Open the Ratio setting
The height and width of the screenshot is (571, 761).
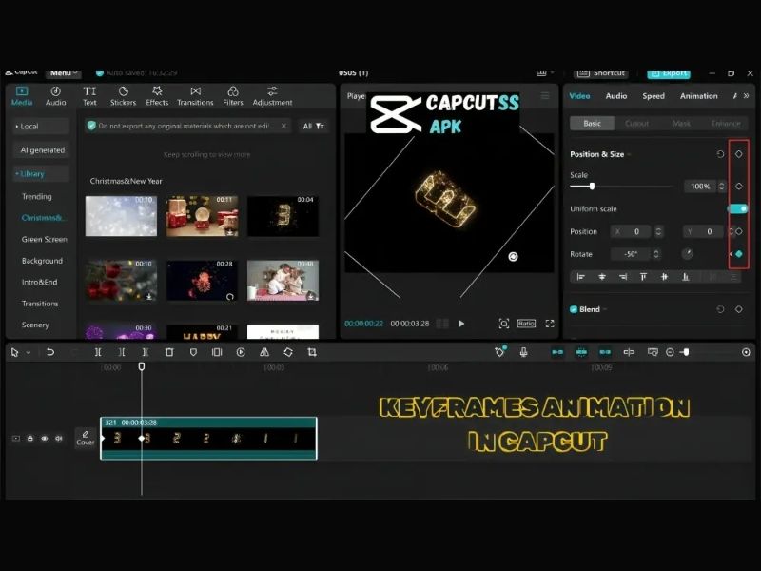pos(526,324)
